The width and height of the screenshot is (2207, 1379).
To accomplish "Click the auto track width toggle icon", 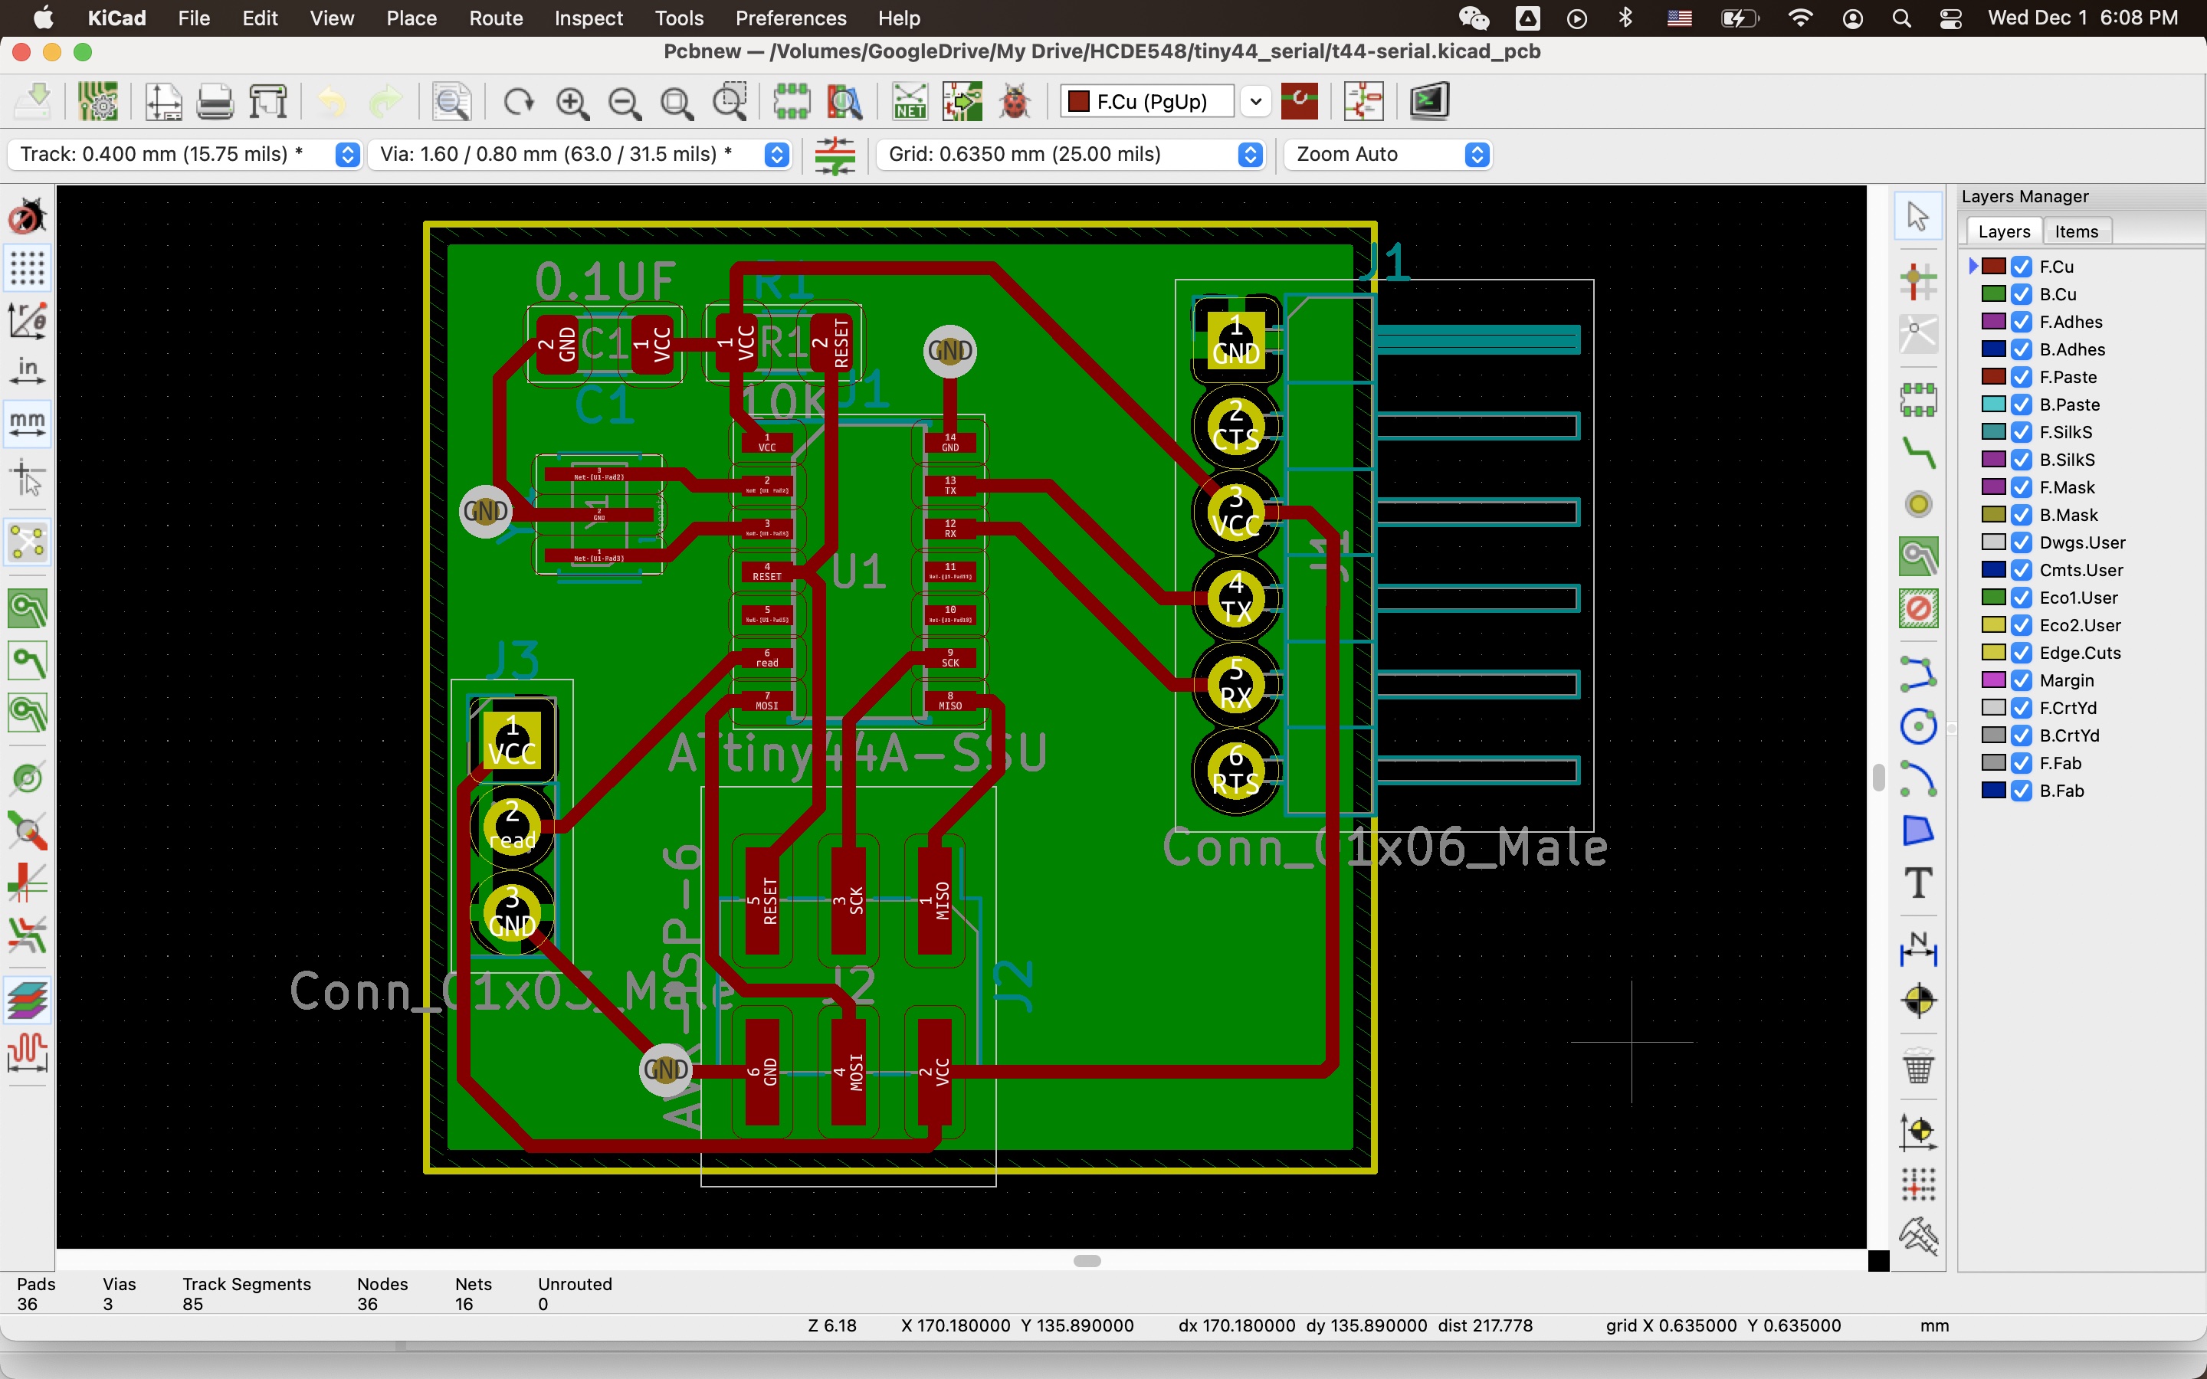I will tap(835, 155).
